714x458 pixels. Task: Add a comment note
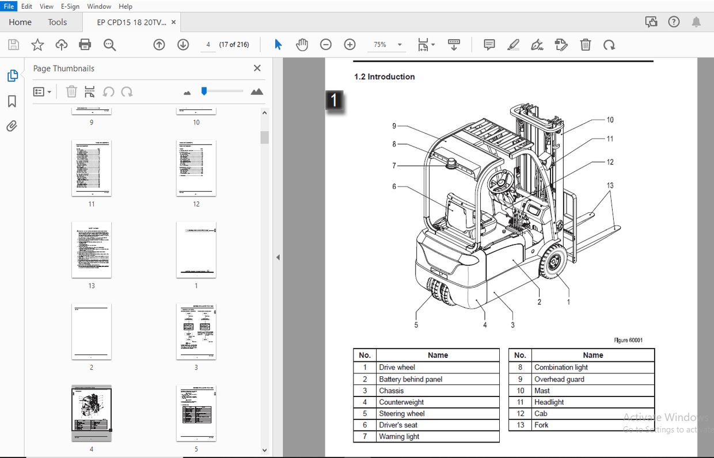click(x=489, y=45)
